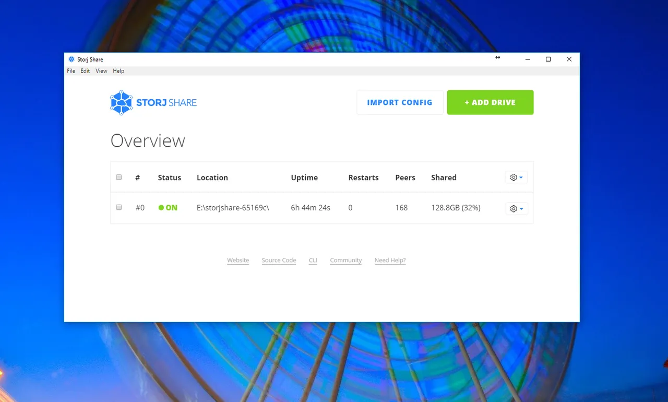Image resolution: width=668 pixels, height=402 pixels.
Task: Click the shared value 128.8GB (32%)
Action: [x=456, y=208]
